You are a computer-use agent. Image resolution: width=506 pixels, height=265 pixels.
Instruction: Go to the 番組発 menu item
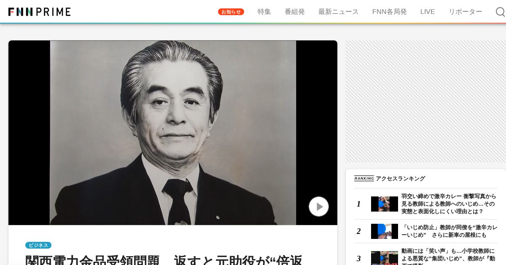(x=295, y=12)
